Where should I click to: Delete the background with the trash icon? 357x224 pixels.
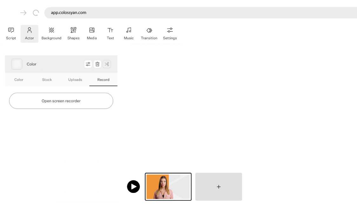tap(98, 64)
